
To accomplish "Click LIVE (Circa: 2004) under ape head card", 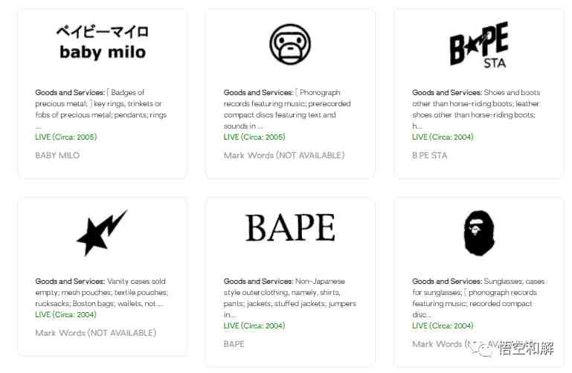I will click(443, 325).
